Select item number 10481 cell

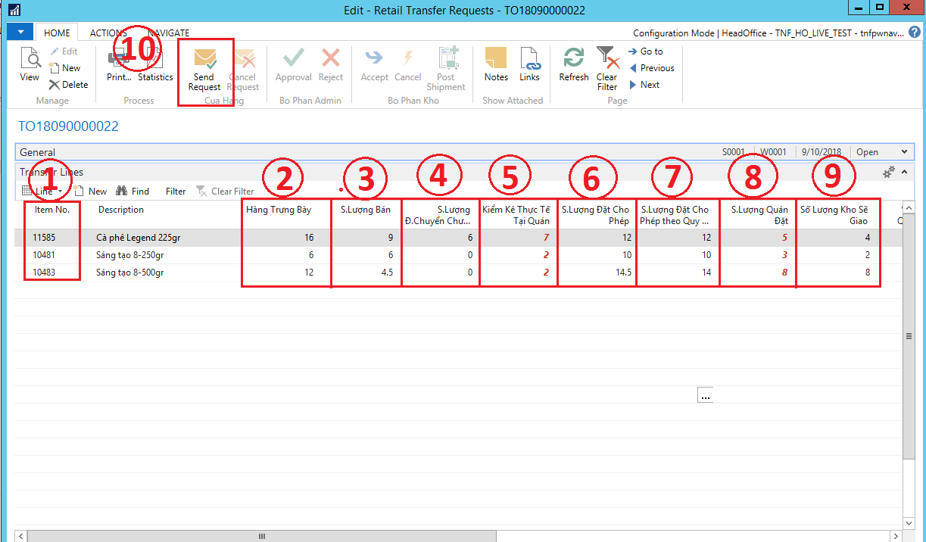coord(43,255)
